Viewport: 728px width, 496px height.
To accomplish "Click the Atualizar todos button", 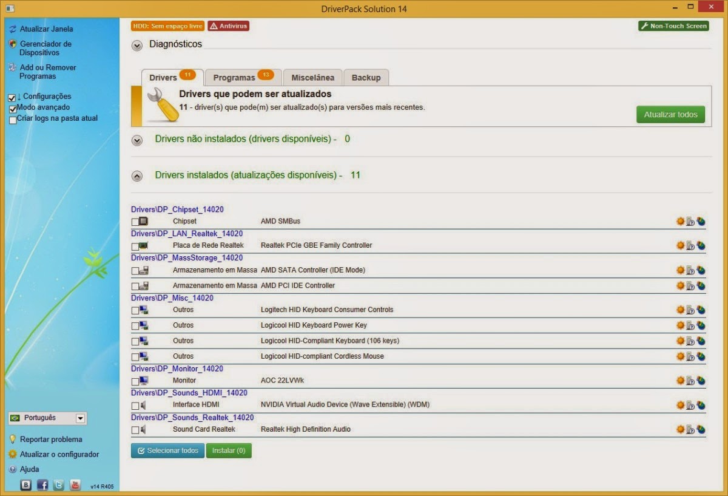I will [x=670, y=114].
